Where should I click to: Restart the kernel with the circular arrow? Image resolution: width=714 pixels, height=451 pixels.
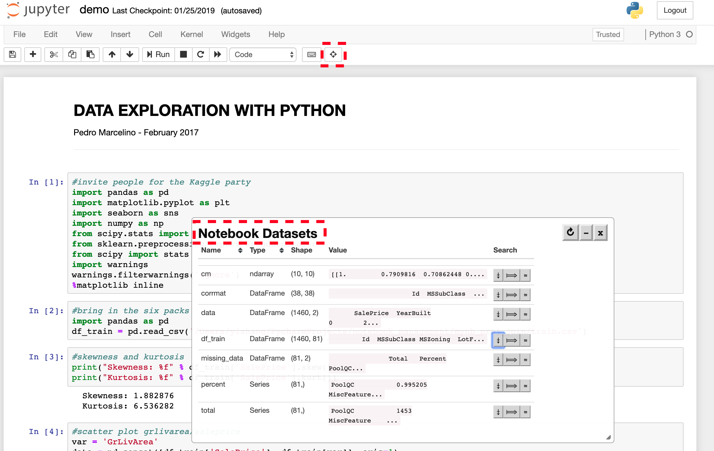[201, 54]
